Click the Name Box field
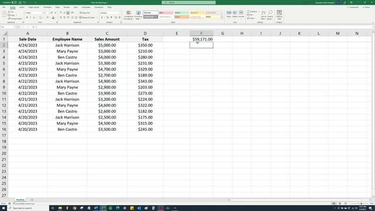The height and width of the screenshot is (211, 375). [x=8, y=27]
